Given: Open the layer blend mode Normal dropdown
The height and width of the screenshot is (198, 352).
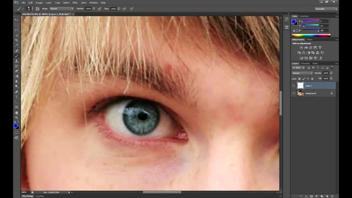Looking at the screenshot, I should click(x=302, y=73).
